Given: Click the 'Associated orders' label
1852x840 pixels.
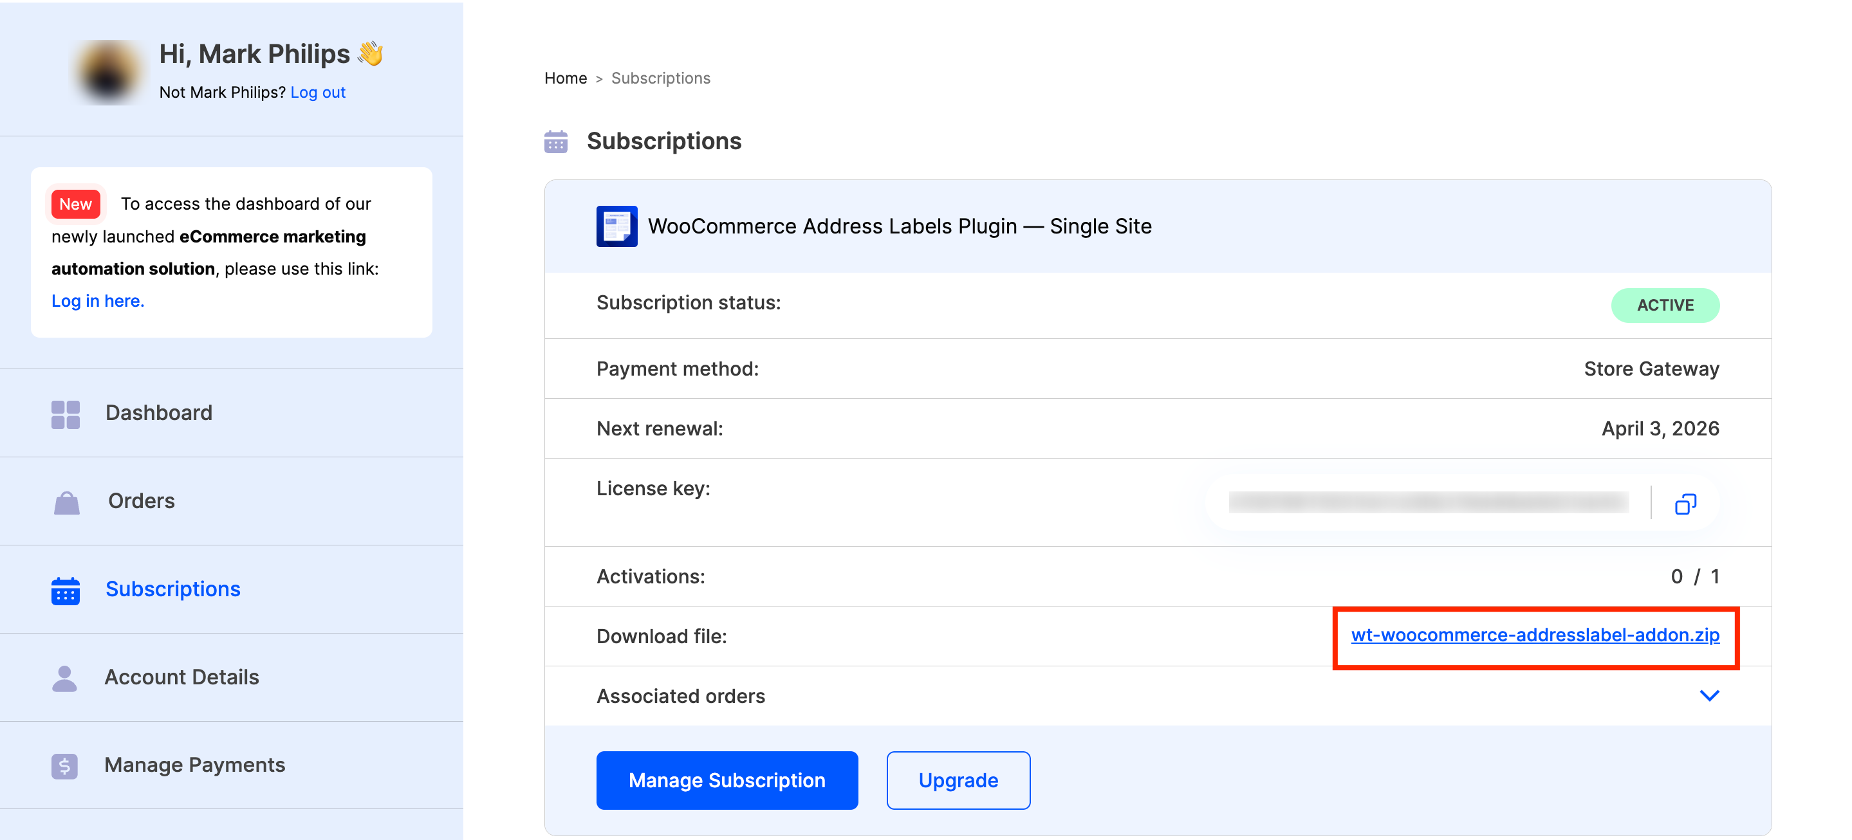Looking at the screenshot, I should (680, 697).
